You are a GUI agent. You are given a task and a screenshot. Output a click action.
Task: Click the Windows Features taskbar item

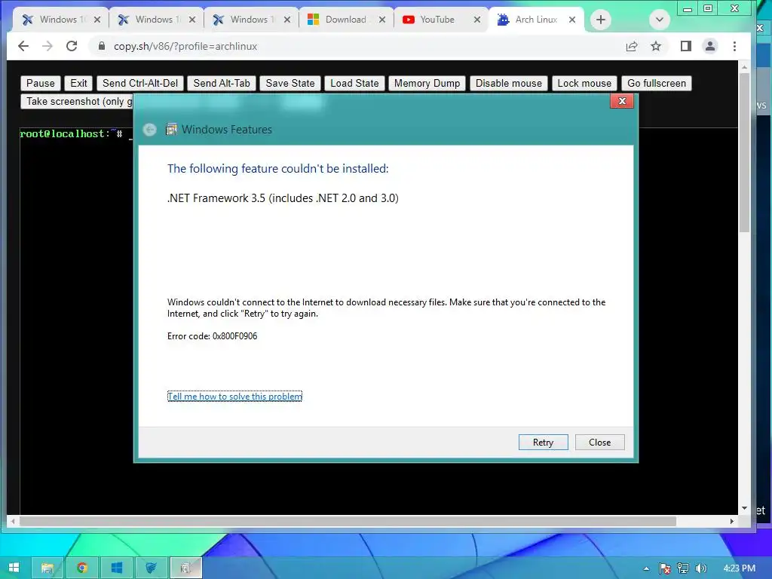coord(185,568)
